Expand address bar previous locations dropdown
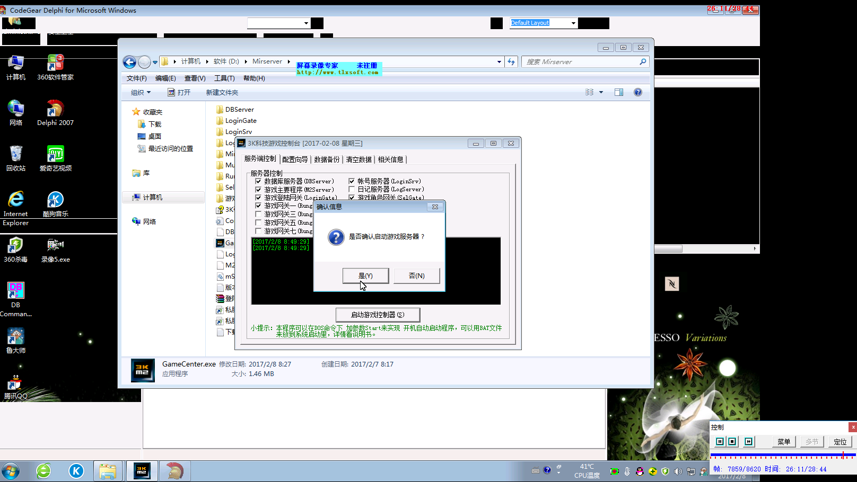This screenshot has height=482, width=857. click(x=499, y=62)
